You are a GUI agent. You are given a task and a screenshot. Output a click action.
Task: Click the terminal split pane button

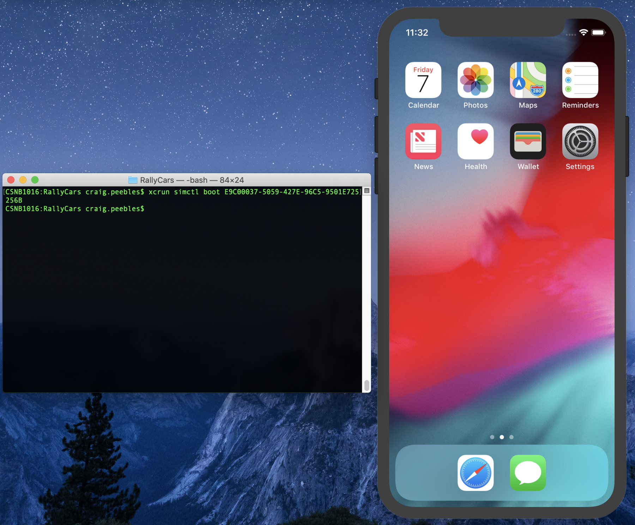click(367, 191)
